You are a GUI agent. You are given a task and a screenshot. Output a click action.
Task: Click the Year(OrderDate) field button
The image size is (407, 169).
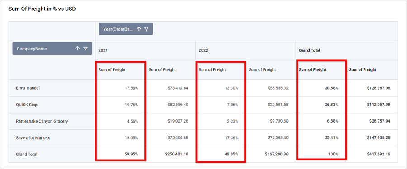coord(126,29)
